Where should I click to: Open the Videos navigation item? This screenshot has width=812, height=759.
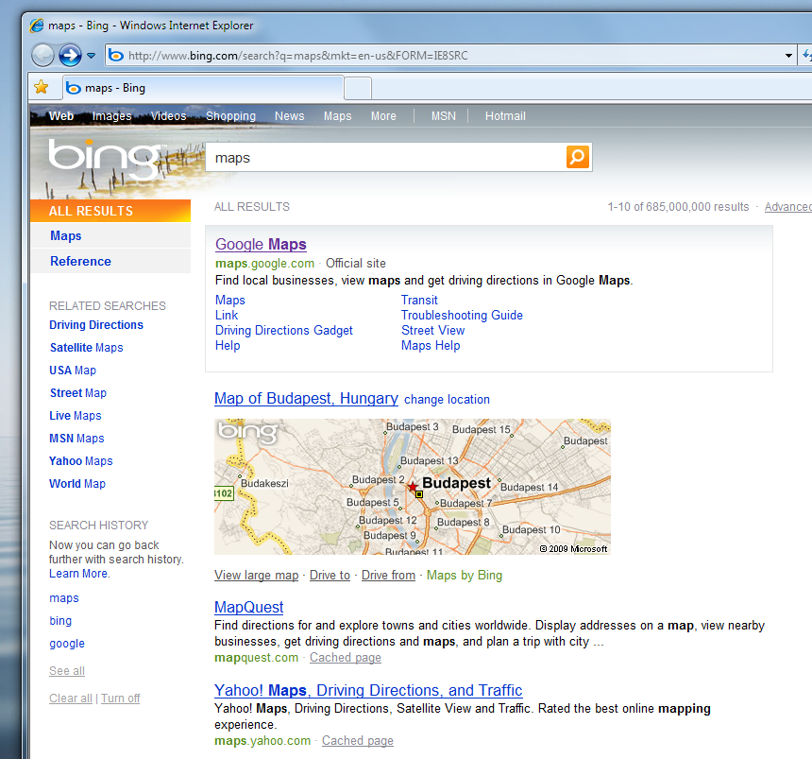coord(168,116)
